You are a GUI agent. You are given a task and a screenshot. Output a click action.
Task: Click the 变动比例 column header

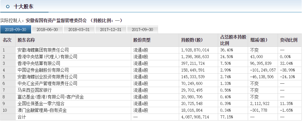tap(288, 40)
